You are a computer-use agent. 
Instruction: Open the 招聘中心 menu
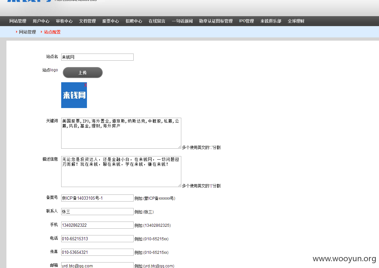pyautogui.click(x=134, y=21)
